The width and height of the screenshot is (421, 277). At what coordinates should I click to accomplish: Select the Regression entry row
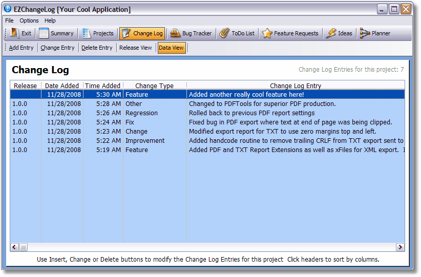(x=205, y=113)
